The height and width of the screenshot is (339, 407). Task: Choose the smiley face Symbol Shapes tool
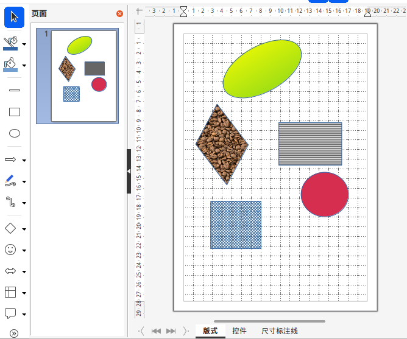10,250
